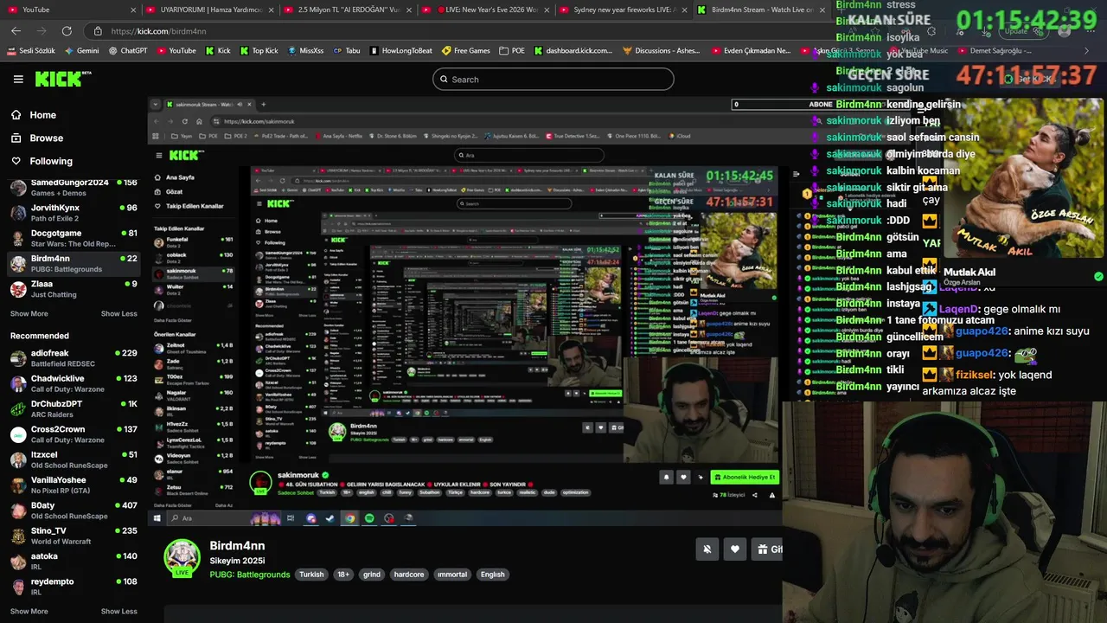
Task: Open the ChatGPT bookmark
Action: click(128, 51)
